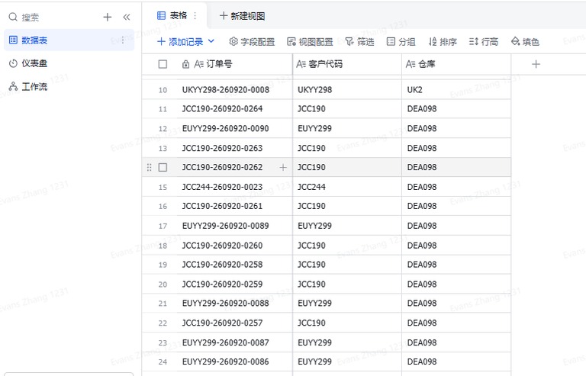The height and width of the screenshot is (376, 586).
Task: Open the 排序 sort options
Action: [443, 41]
